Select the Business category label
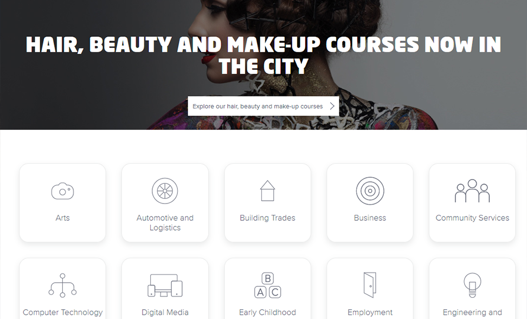 370,218
